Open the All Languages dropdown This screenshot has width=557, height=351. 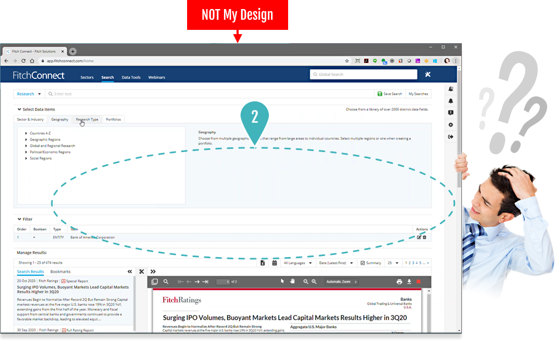click(298, 263)
